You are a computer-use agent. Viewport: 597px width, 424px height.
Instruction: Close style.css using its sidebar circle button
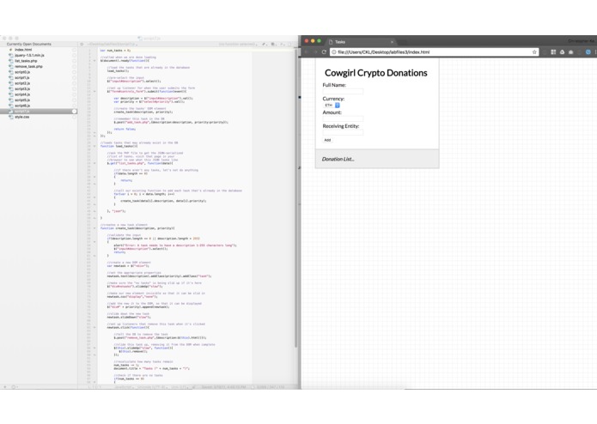[x=74, y=117]
